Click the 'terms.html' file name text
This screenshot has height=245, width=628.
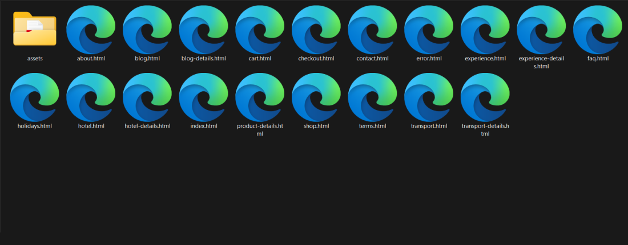coord(372,126)
